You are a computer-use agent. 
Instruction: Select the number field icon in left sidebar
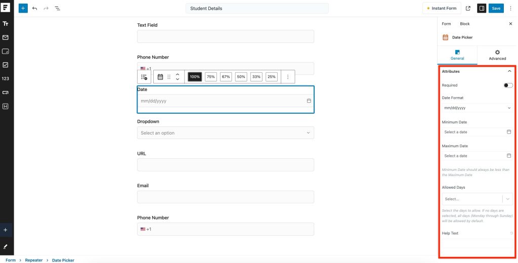tap(6, 78)
